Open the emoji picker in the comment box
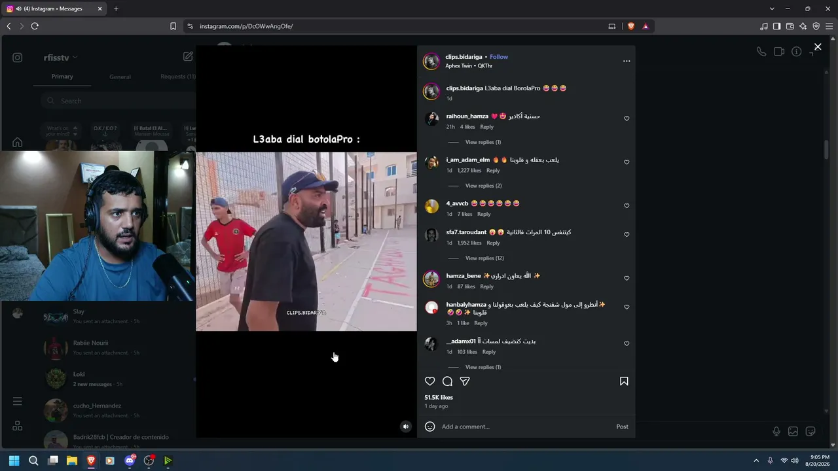This screenshot has width=838, height=471. [x=430, y=427]
